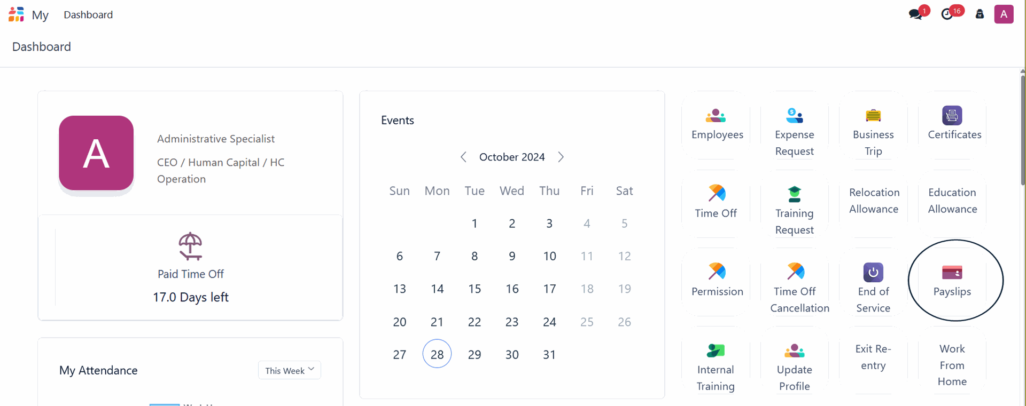Open the My home apps menu
1026x406 pixels.
pyautogui.click(x=17, y=14)
